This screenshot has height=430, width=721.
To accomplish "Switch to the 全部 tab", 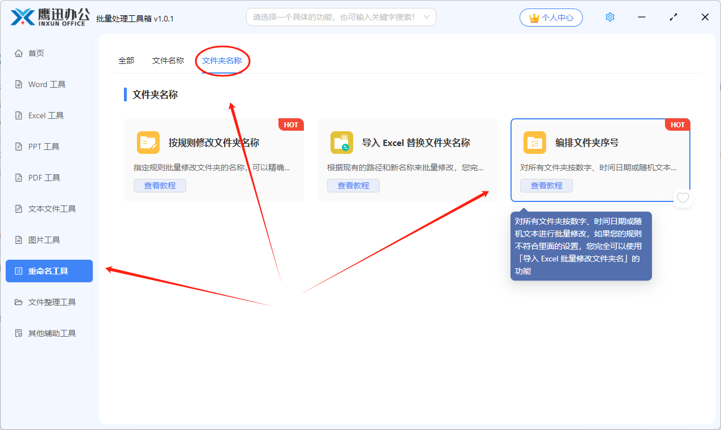I will (126, 61).
